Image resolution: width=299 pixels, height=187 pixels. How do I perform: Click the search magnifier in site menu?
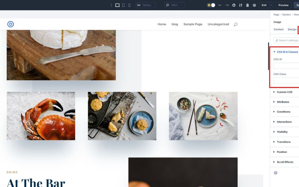[236, 24]
